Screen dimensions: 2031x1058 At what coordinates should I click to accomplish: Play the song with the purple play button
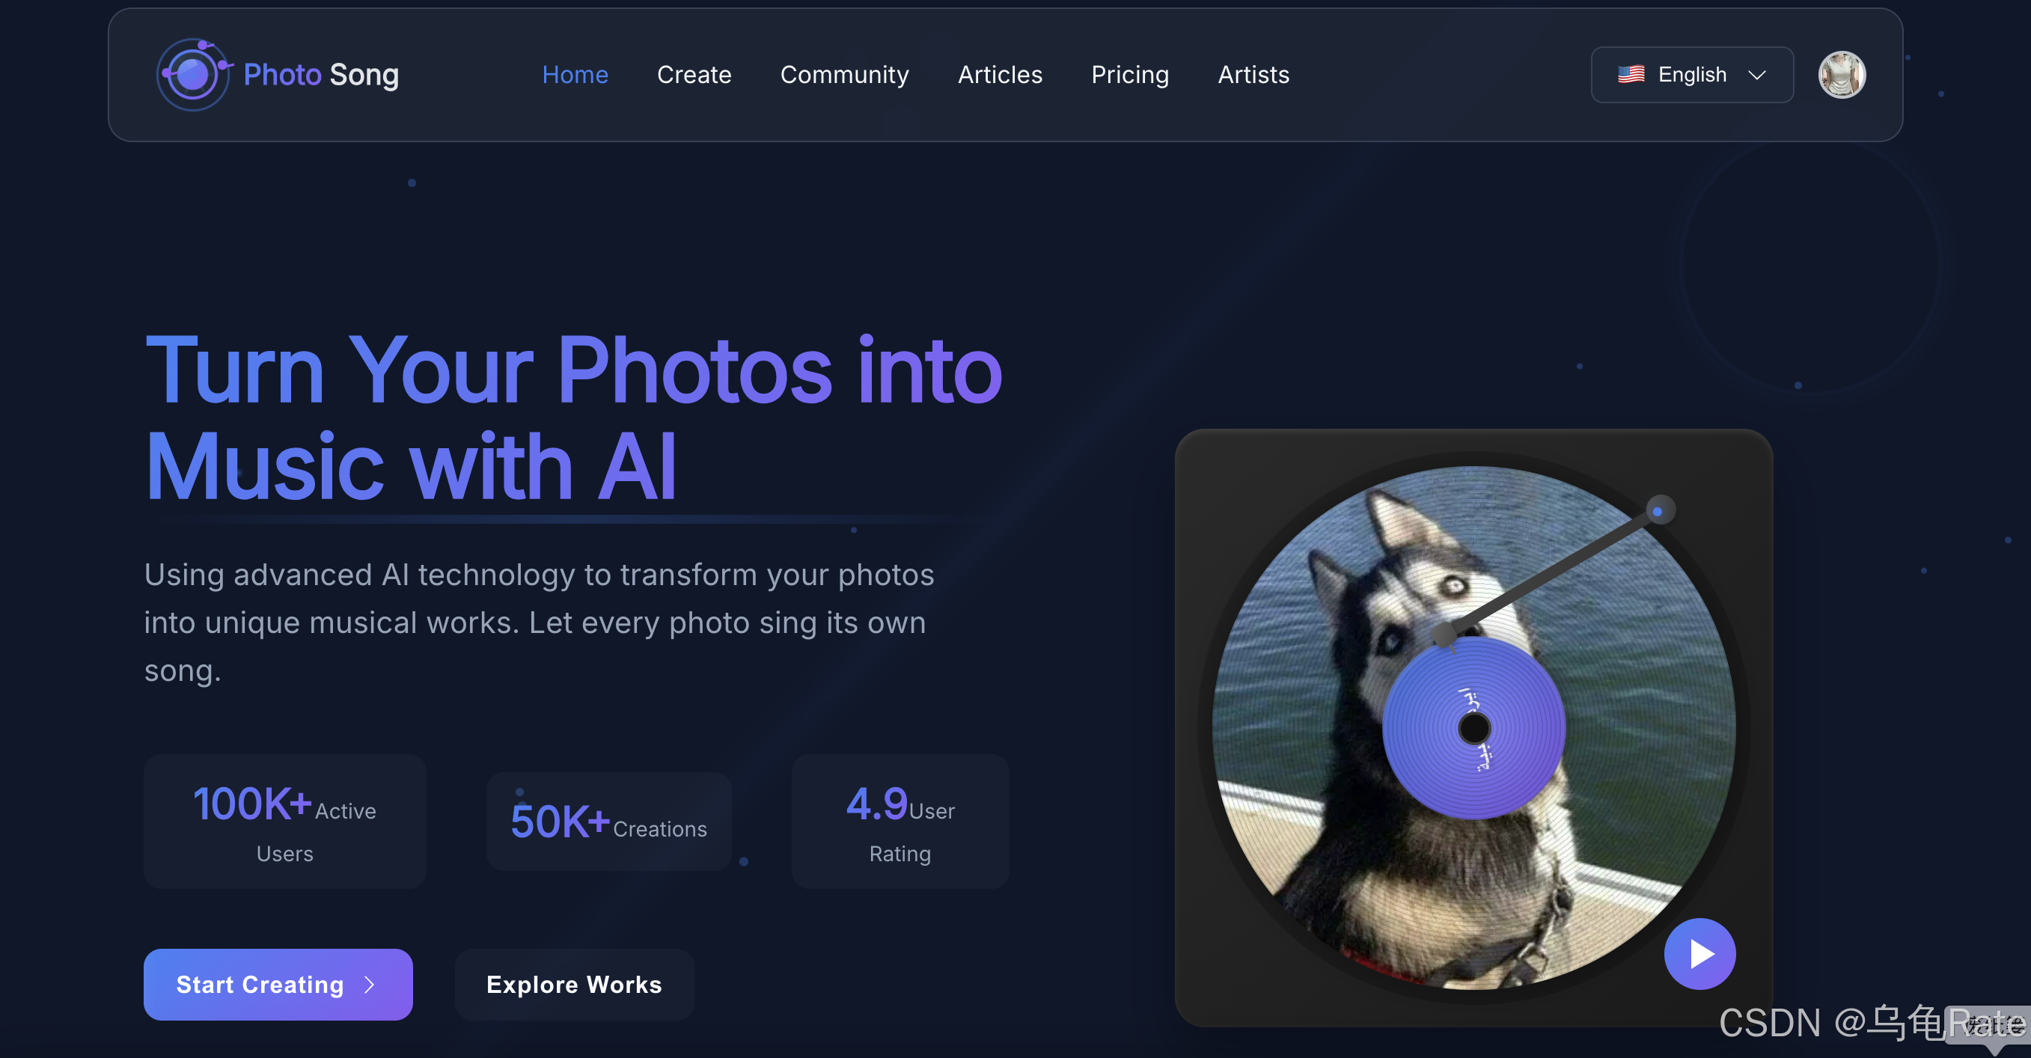click(1699, 953)
